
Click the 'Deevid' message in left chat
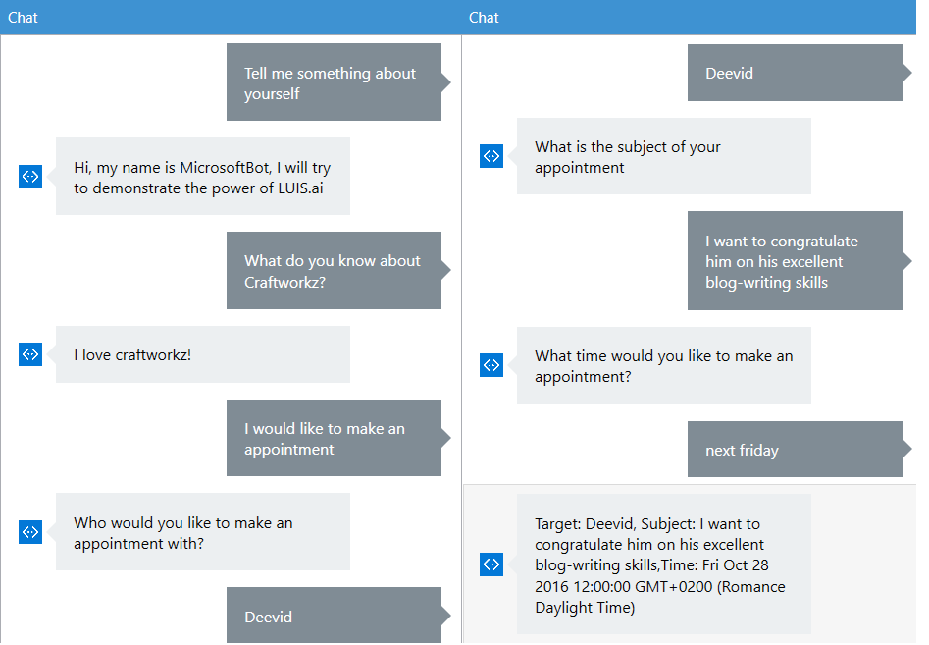coord(335,616)
